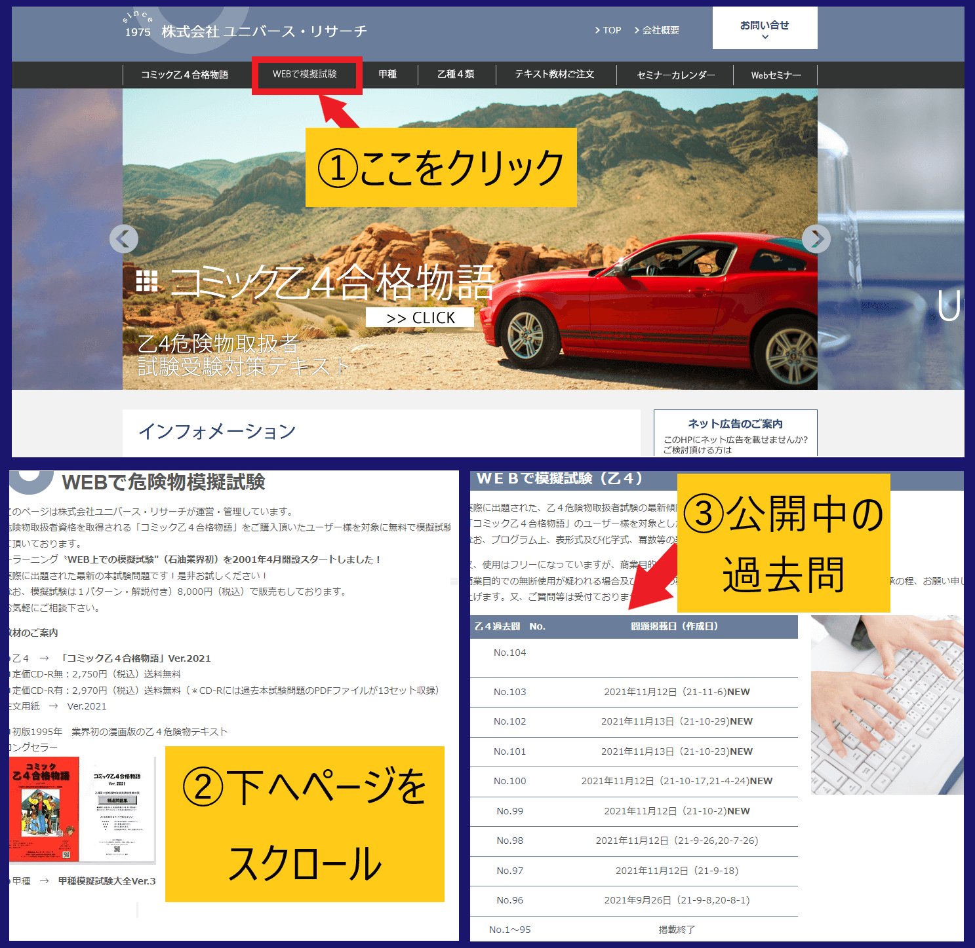Go to テキスト教材ご注文 page

(555, 75)
